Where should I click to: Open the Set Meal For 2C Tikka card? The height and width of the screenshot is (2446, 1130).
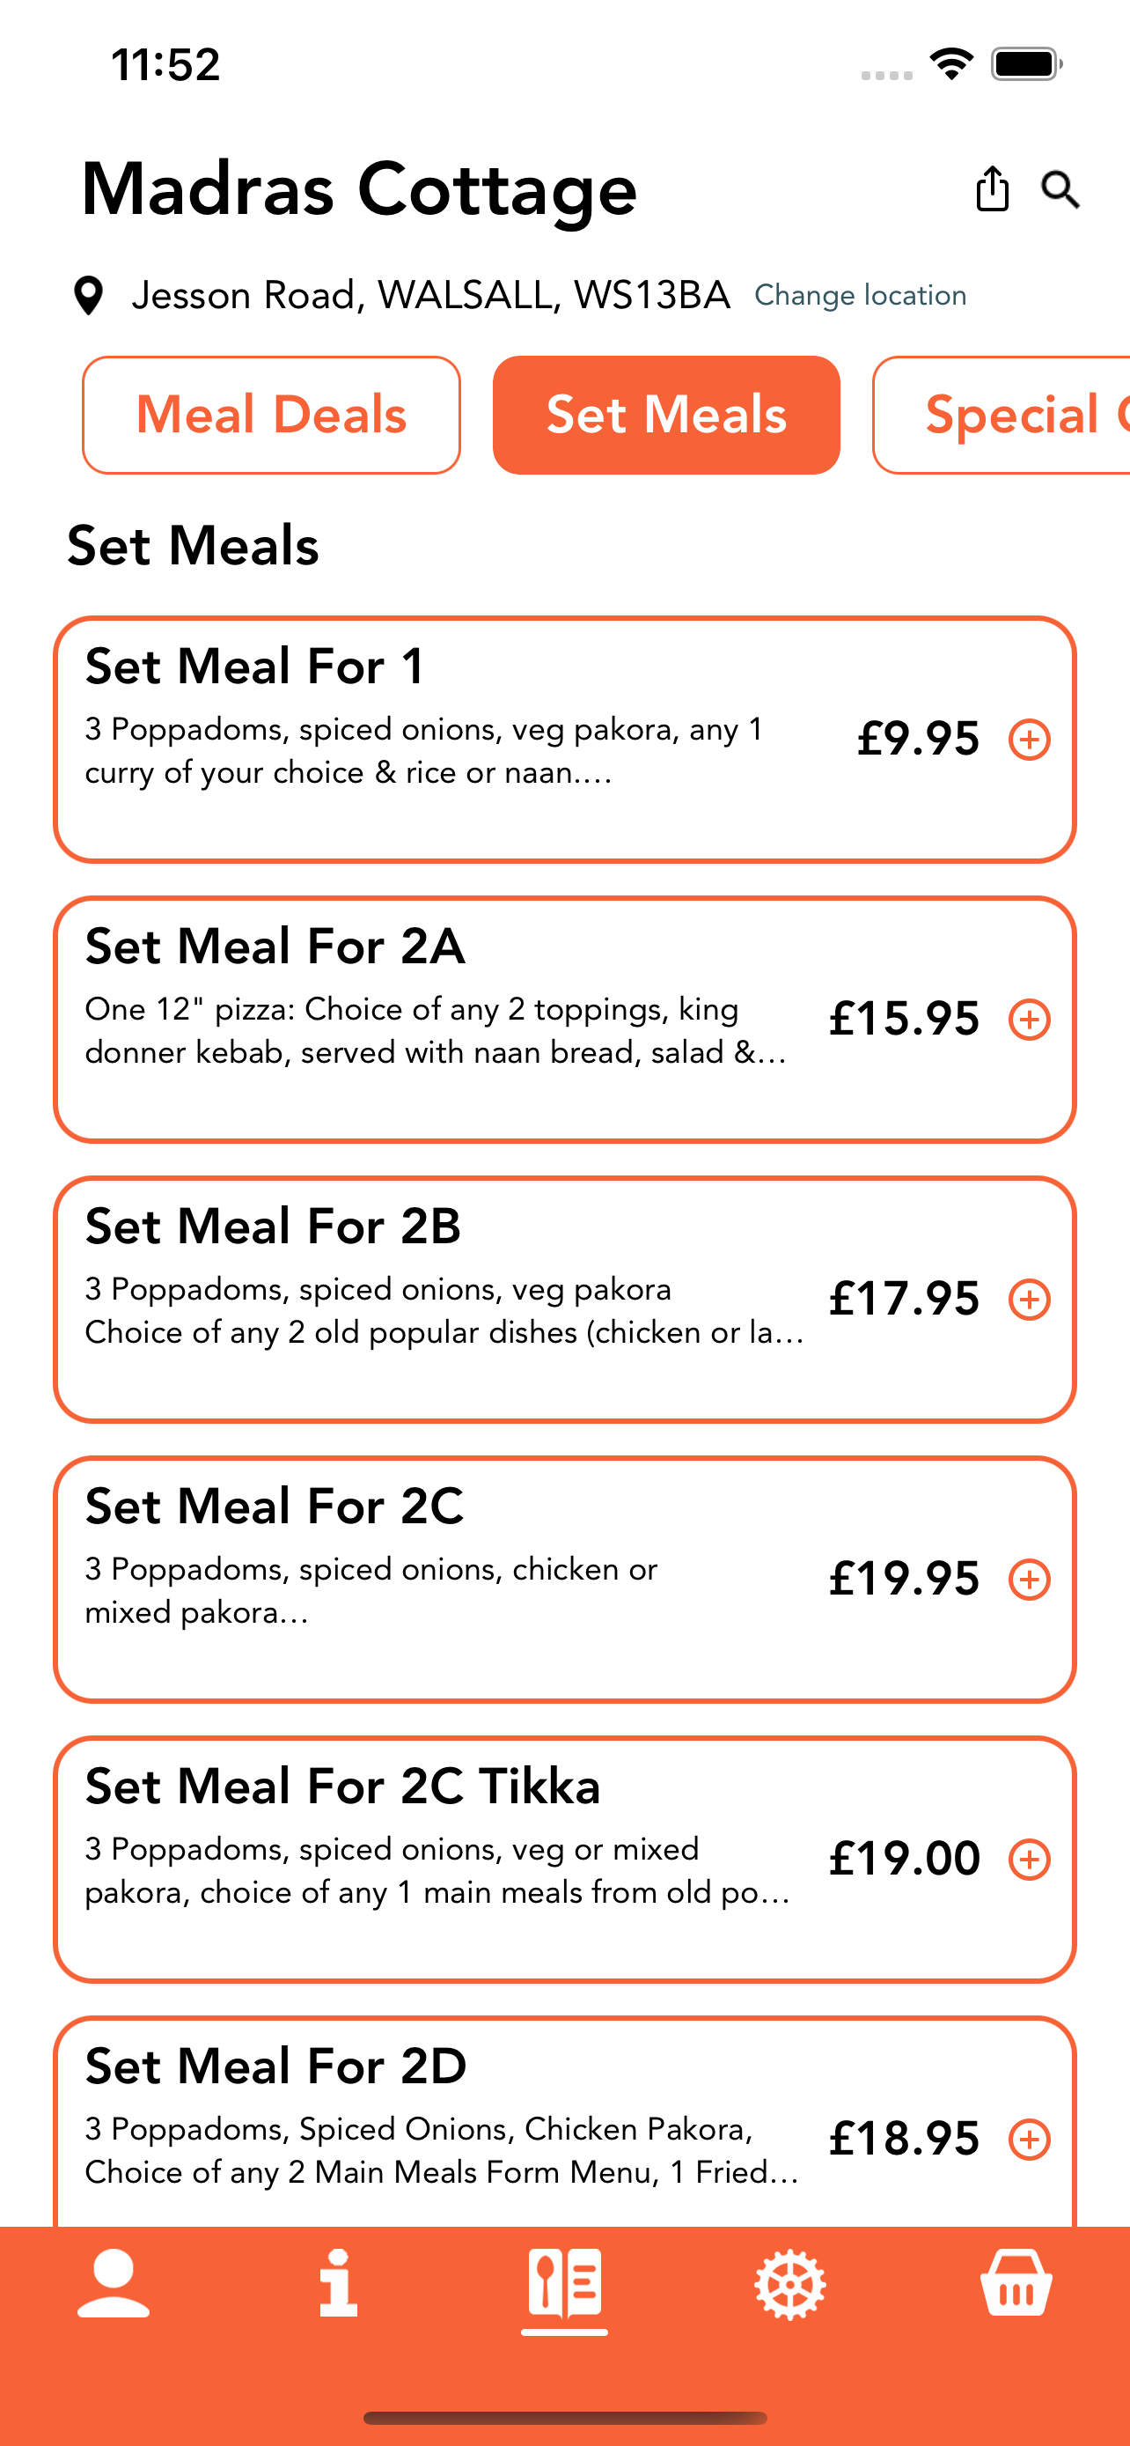pos(564,1860)
